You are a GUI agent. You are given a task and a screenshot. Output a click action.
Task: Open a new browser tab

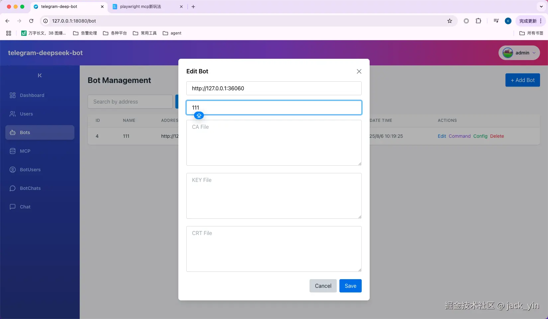point(193,7)
